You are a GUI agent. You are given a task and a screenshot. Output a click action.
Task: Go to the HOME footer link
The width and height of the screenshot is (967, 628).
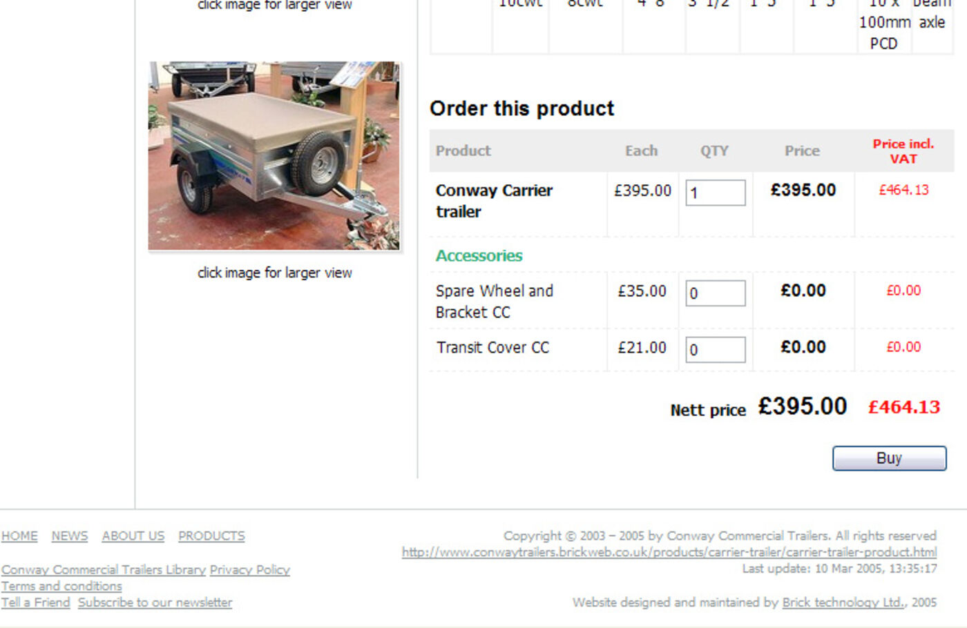pyautogui.click(x=19, y=536)
